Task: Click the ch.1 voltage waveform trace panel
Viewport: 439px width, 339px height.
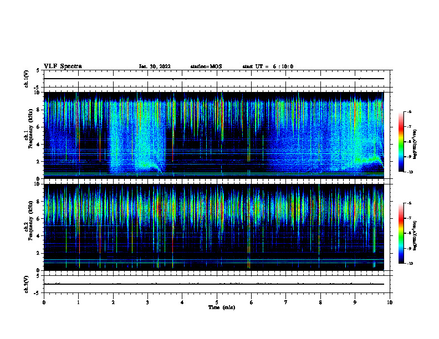Action: [x=217, y=79]
